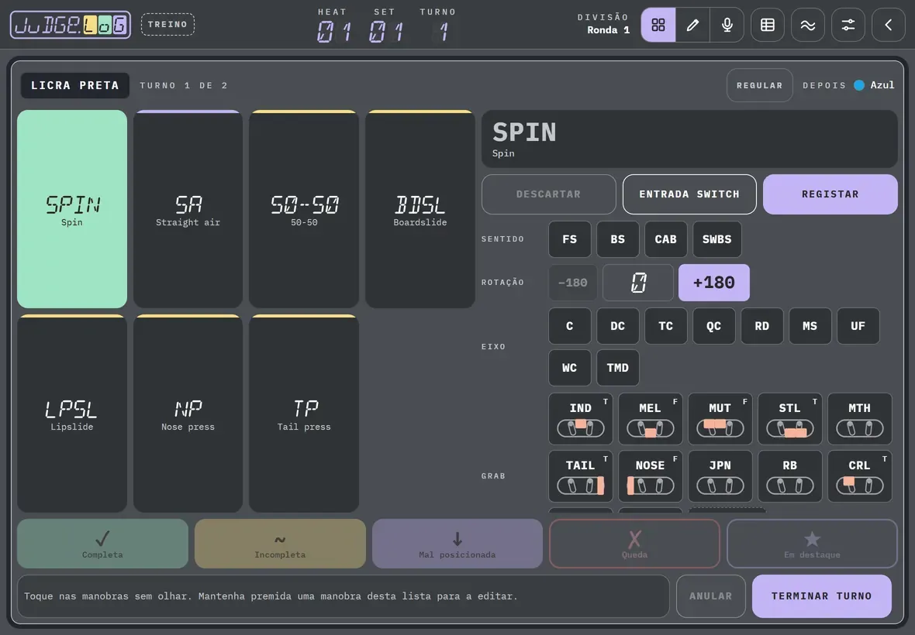Screen dimensions: 915x635
Task: Switch to the grid tiles view icon
Action: click(658, 25)
